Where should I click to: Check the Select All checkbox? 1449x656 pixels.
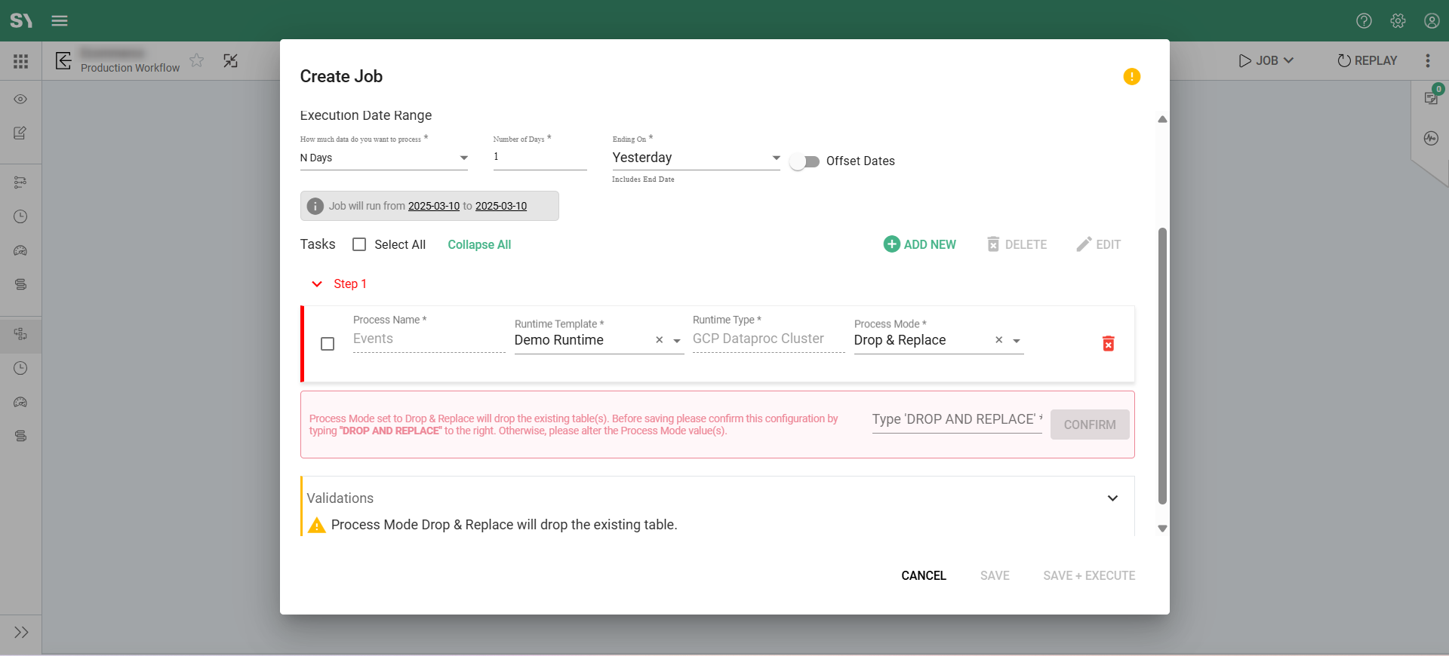(359, 244)
